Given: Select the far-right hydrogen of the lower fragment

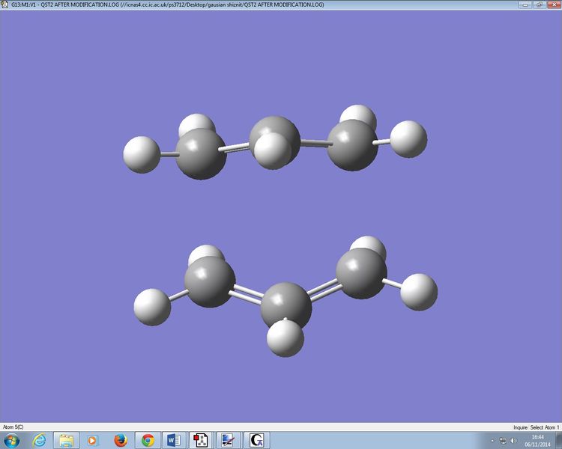Looking at the screenshot, I should (x=419, y=292).
